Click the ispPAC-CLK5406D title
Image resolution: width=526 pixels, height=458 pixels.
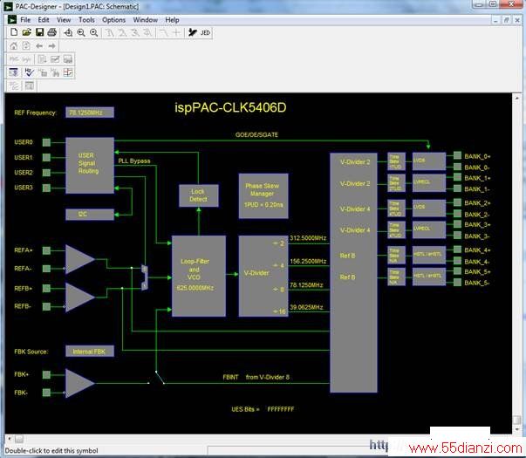[x=230, y=107]
